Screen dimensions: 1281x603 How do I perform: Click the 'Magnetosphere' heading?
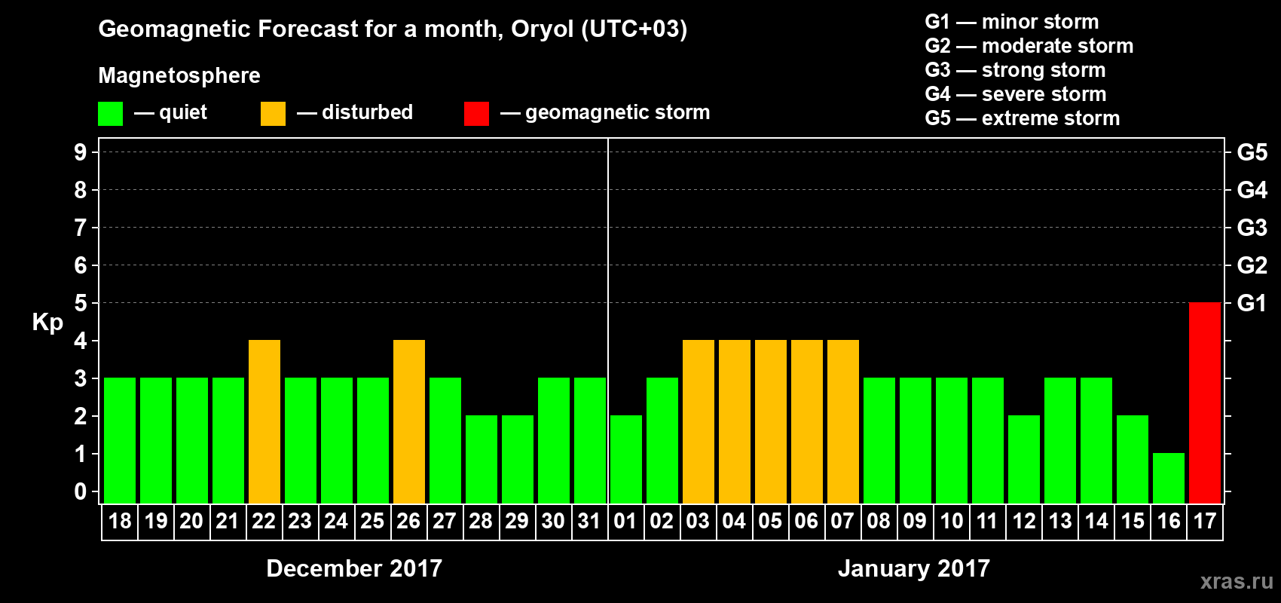tap(179, 75)
